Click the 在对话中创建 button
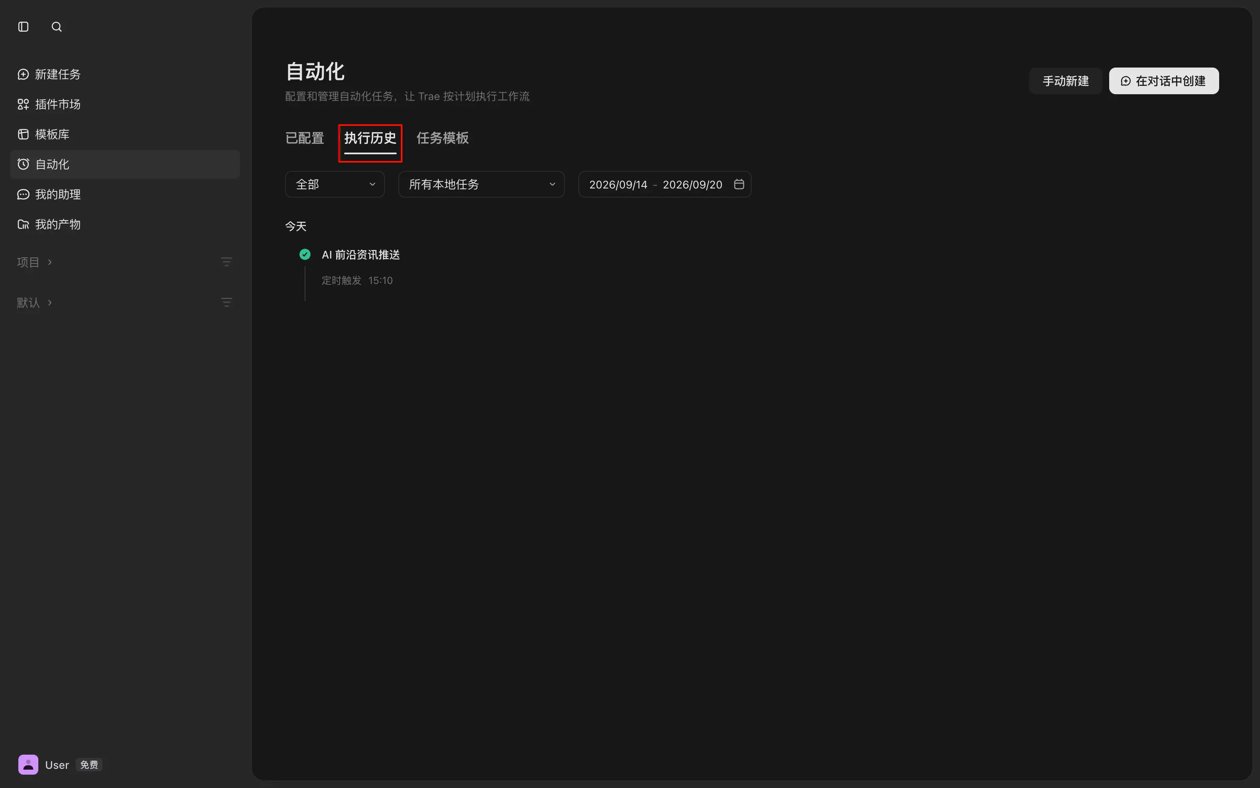 (1164, 81)
